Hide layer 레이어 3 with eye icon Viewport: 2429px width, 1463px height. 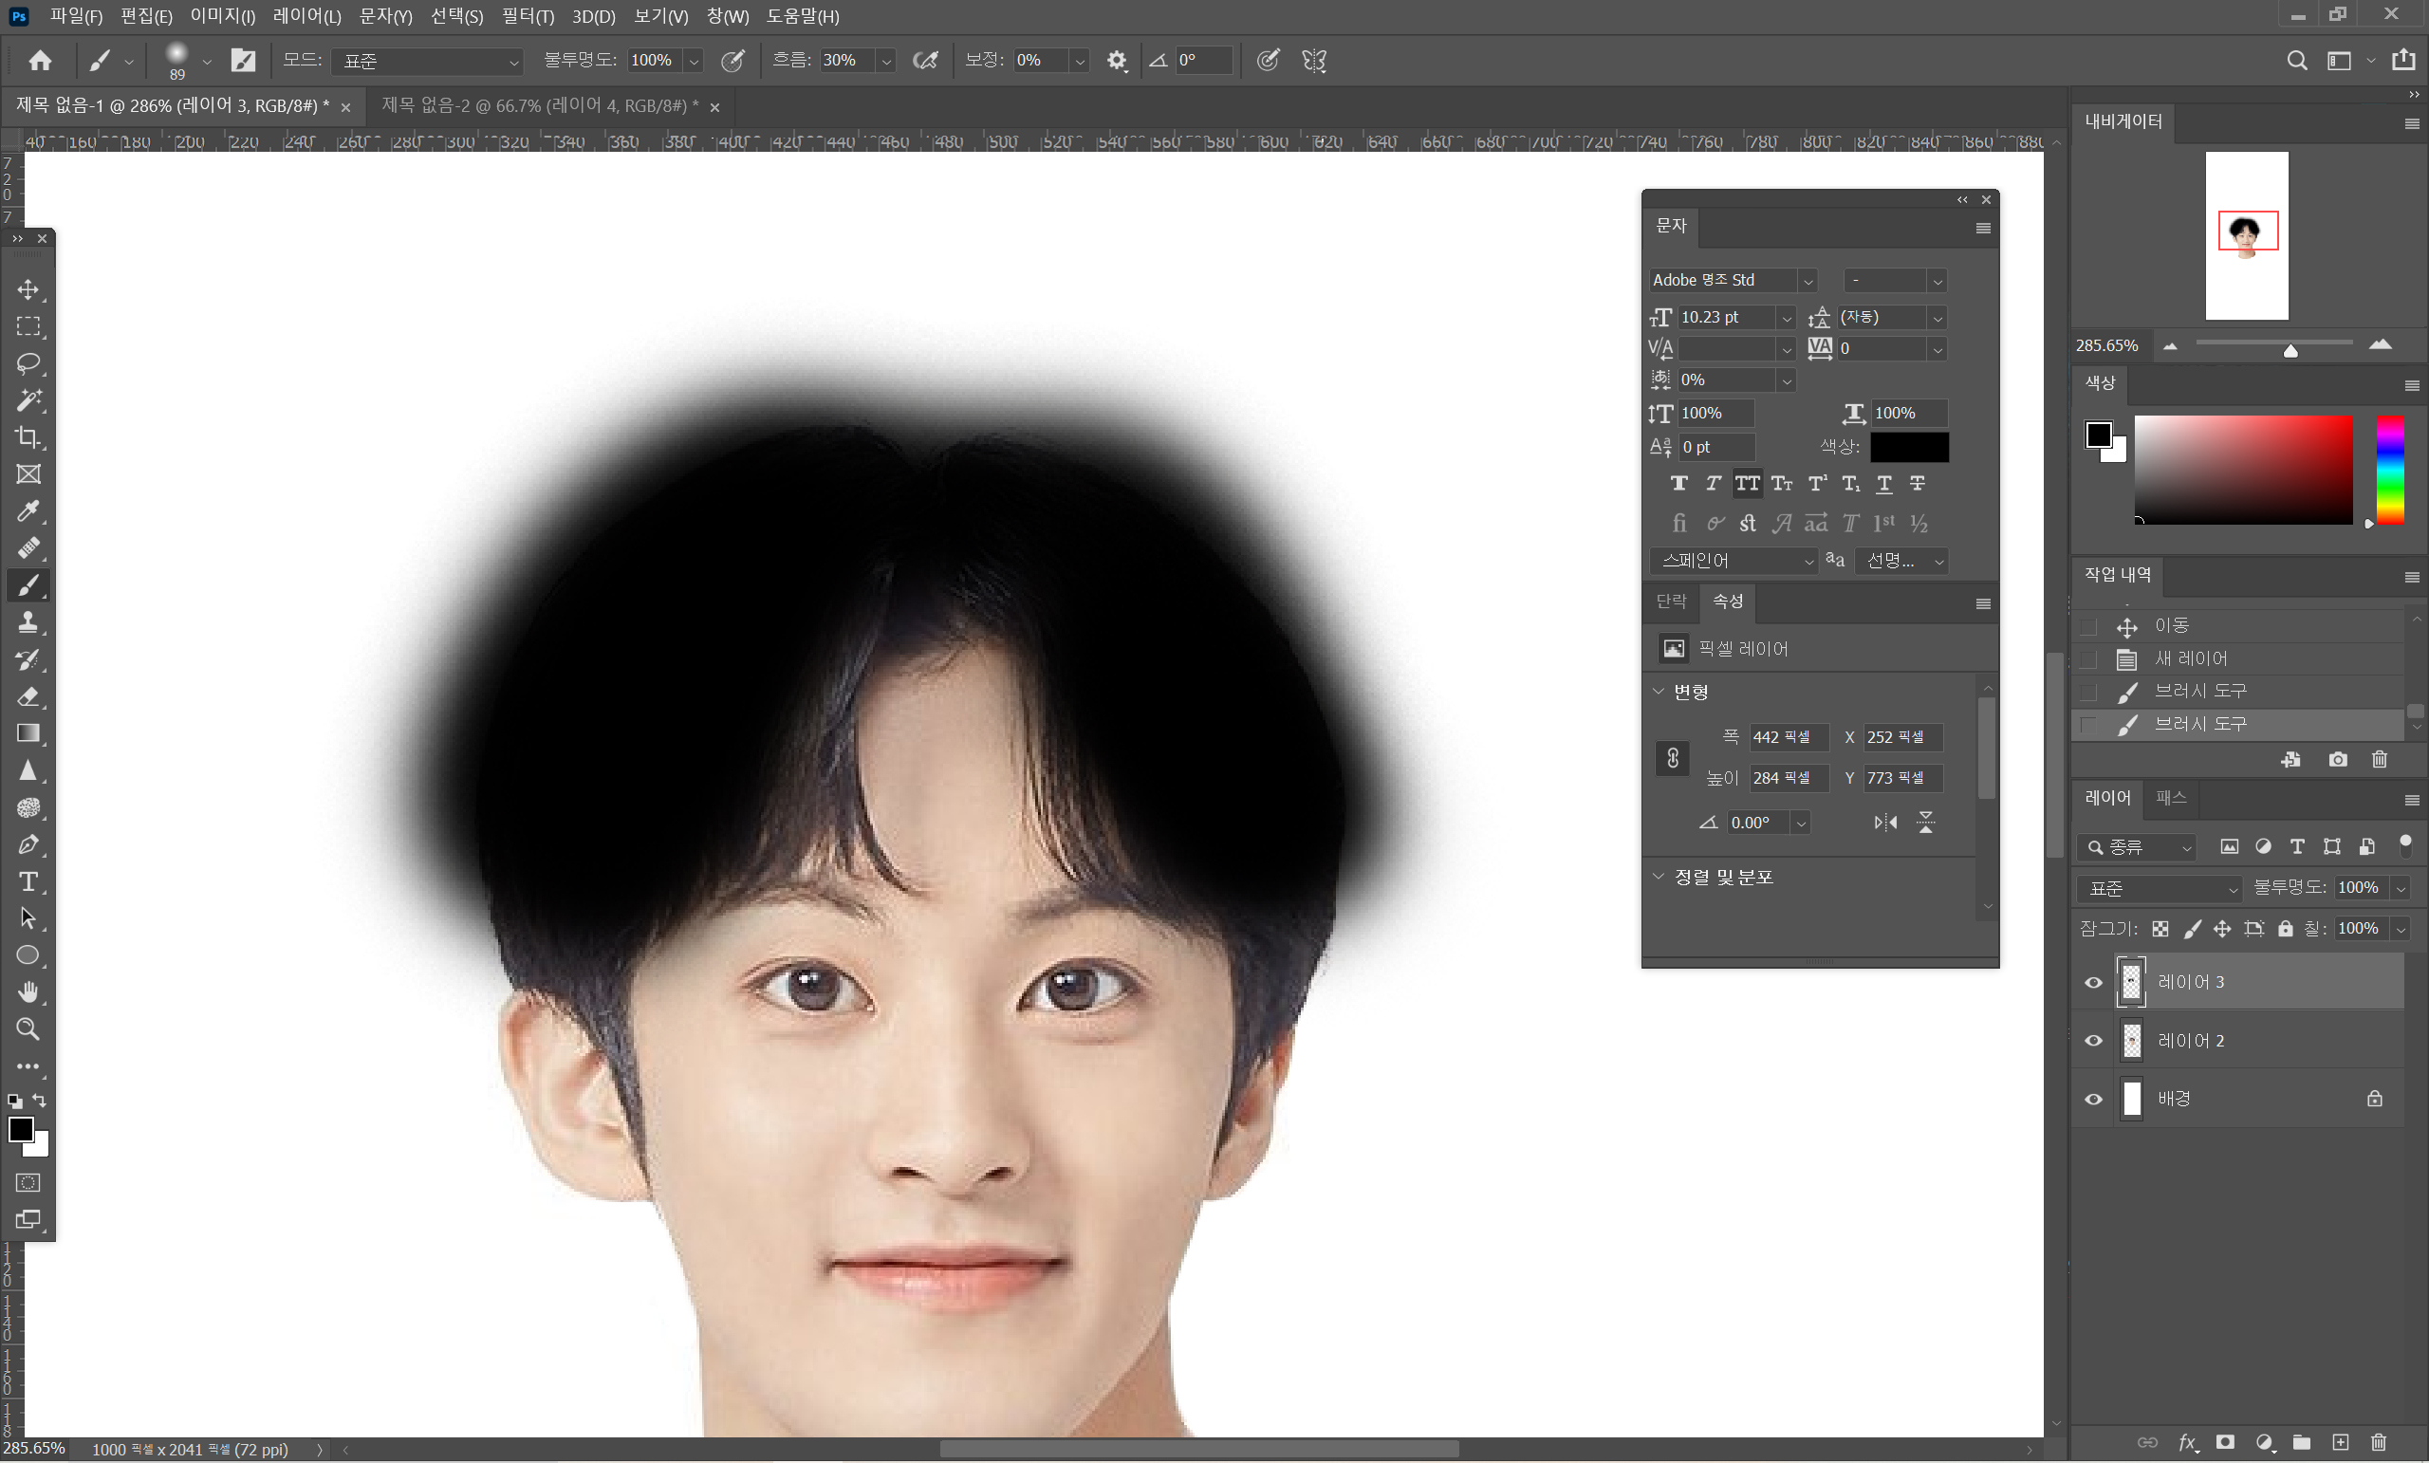coord(2093,982)
